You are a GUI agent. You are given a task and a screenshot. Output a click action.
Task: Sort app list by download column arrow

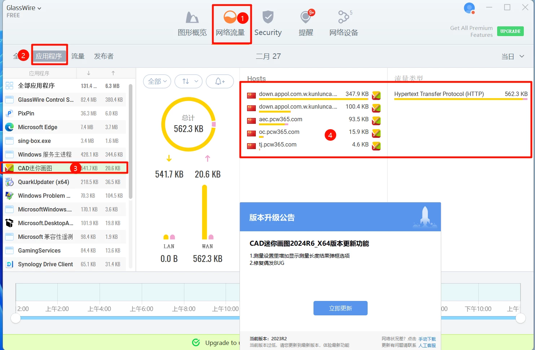(88, 73)
